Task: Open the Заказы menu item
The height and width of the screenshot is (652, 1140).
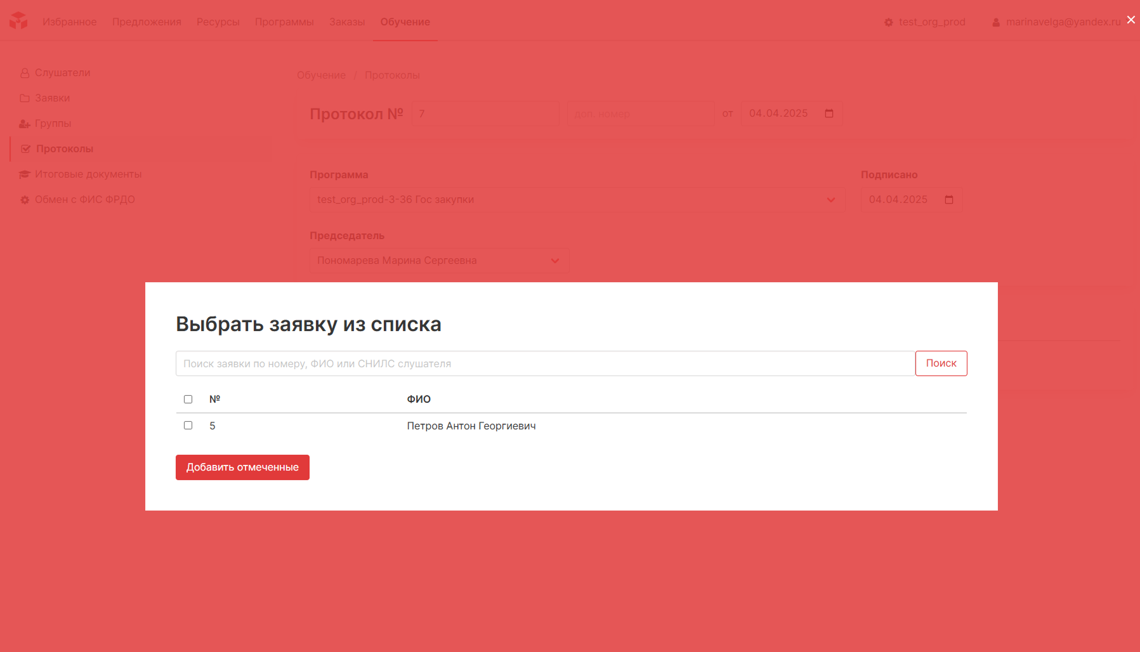Action: coord(347,22)
